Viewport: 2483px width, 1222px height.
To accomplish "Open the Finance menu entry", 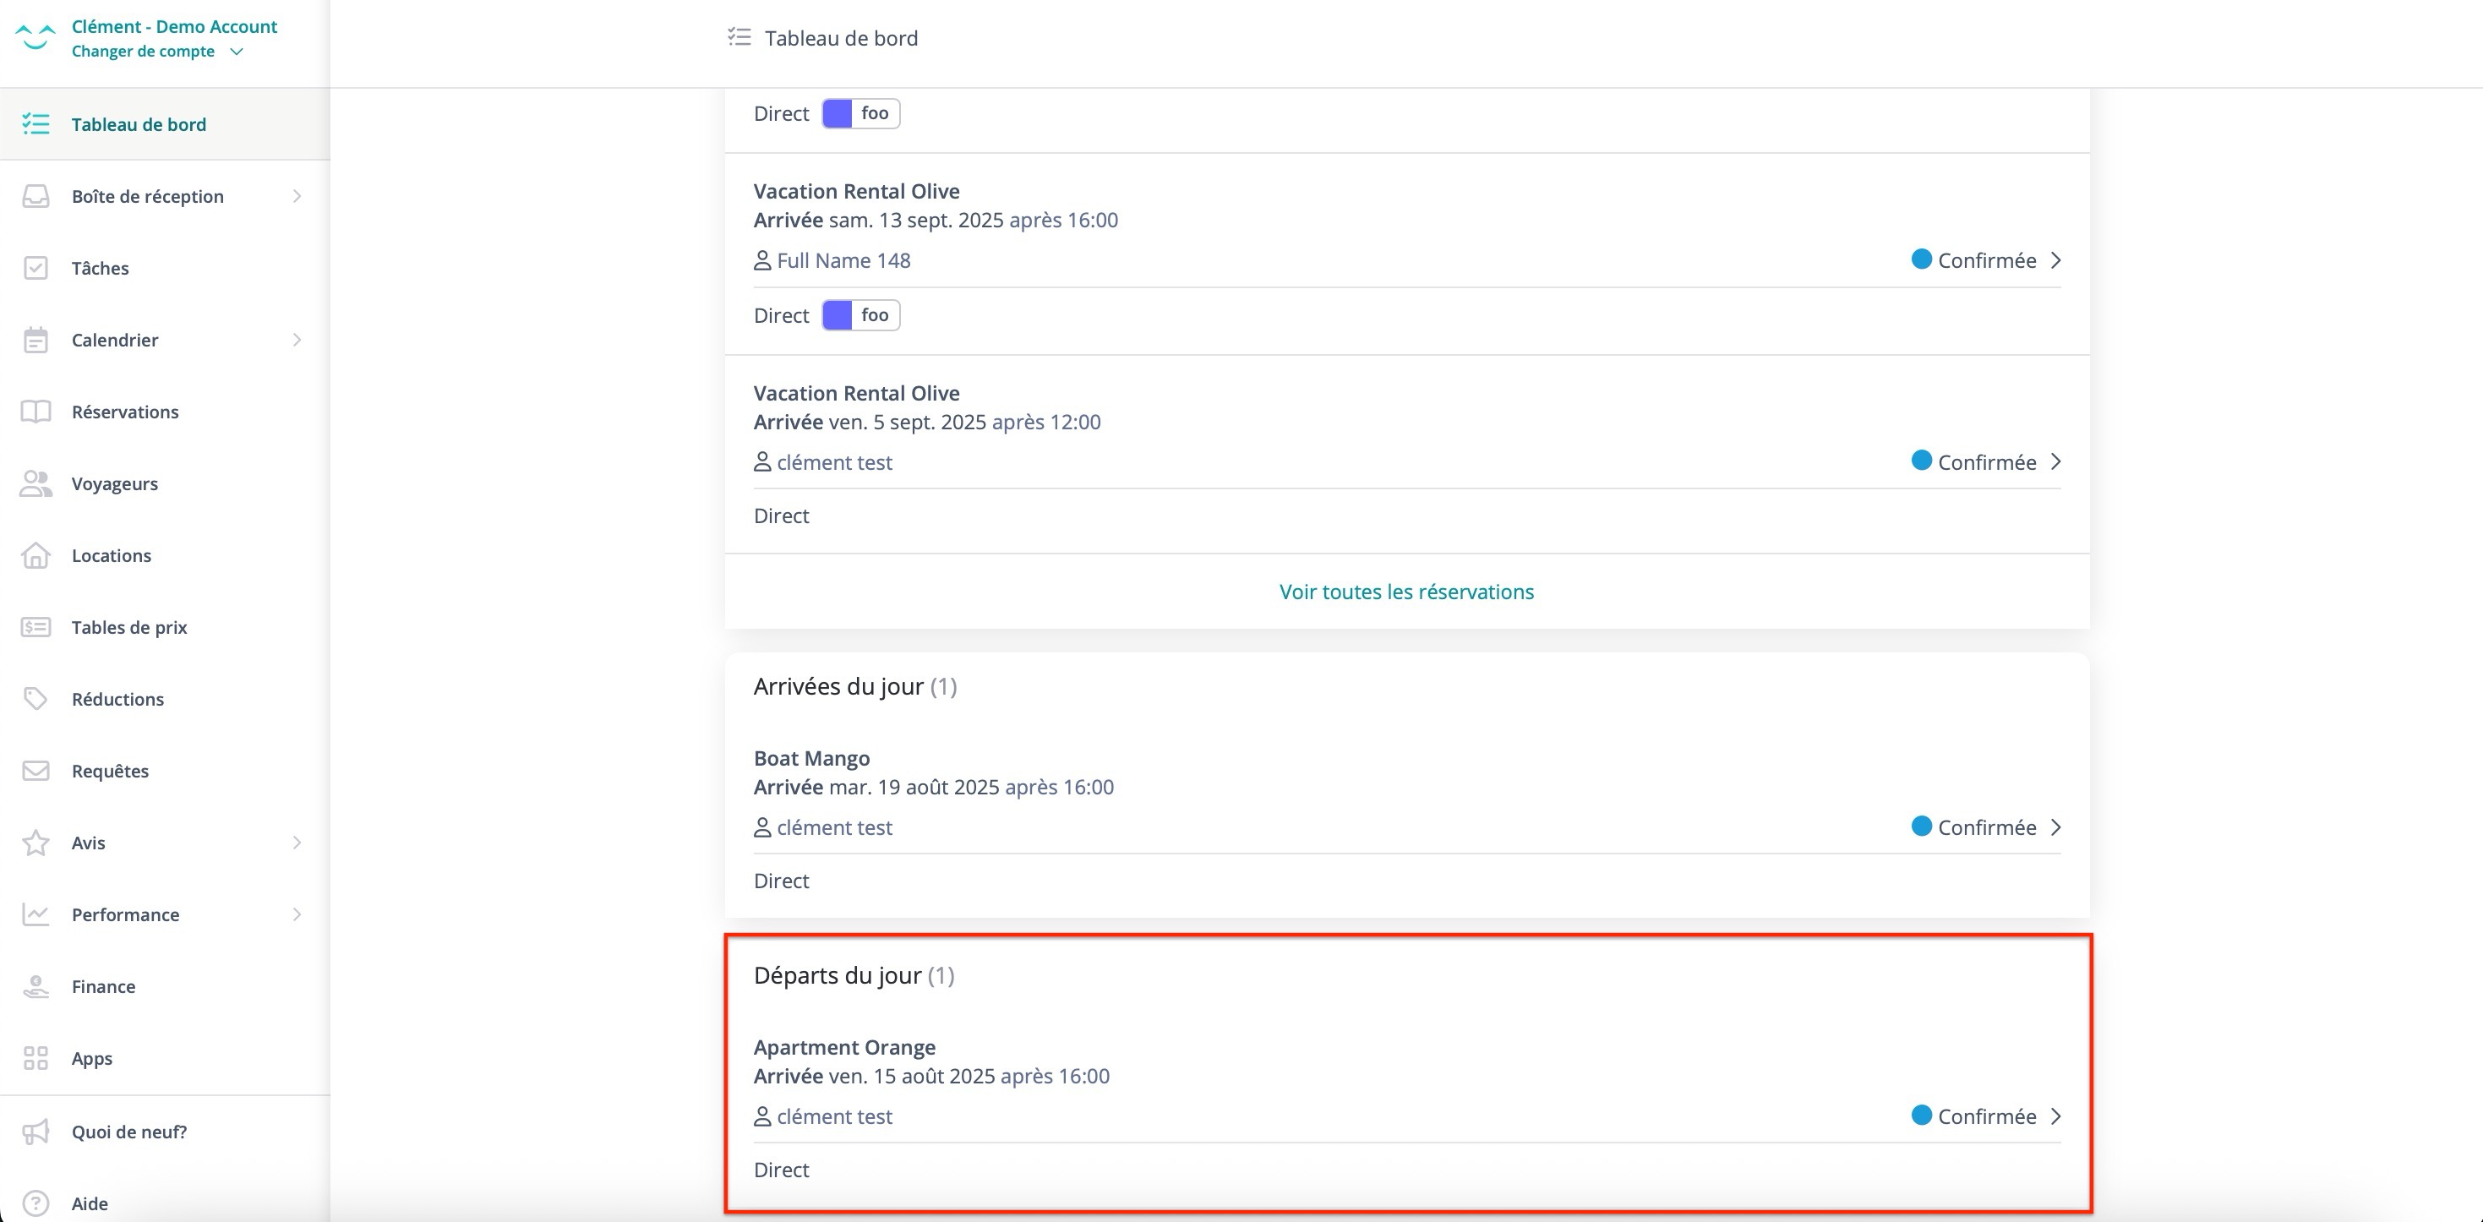I will point(103,986).
